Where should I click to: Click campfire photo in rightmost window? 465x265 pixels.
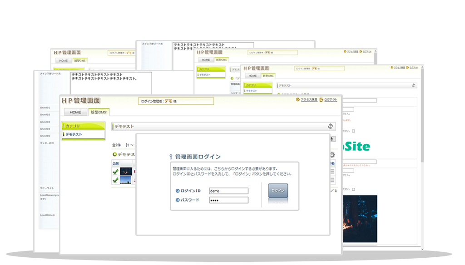pos(360,219)
